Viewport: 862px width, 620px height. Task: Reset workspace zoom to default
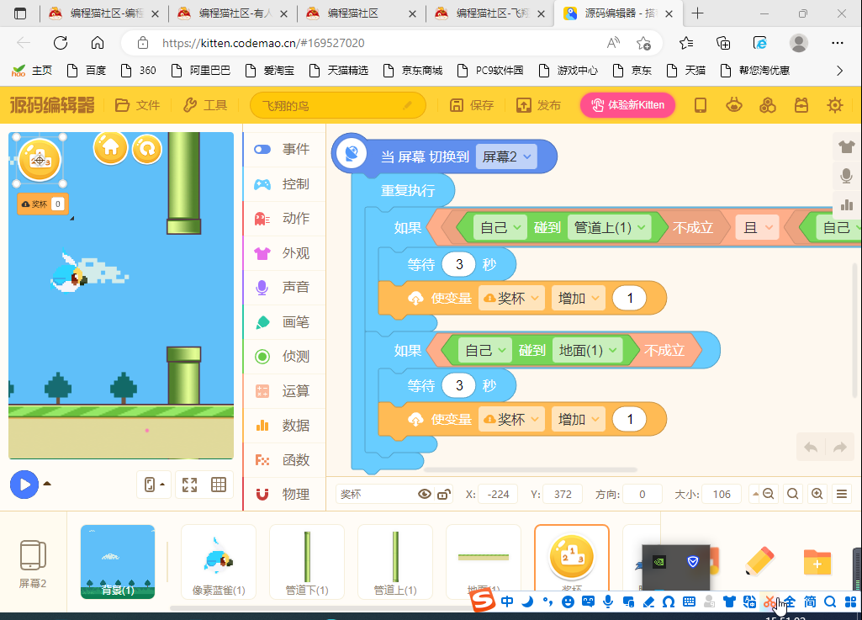(792, 494)
